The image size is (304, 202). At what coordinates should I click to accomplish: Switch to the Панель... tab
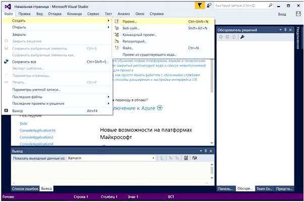[226, 189]
